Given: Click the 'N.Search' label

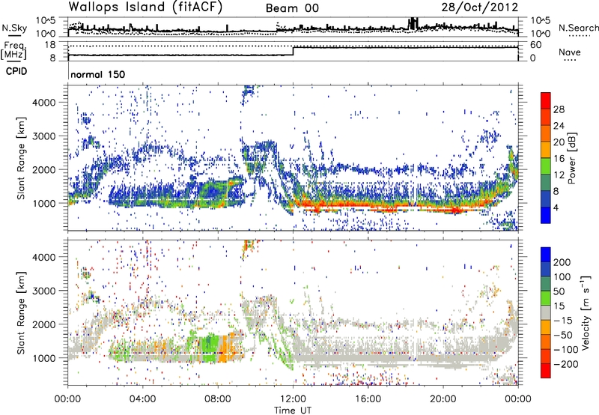Looking at the screenshot, I should pos(578,28).
